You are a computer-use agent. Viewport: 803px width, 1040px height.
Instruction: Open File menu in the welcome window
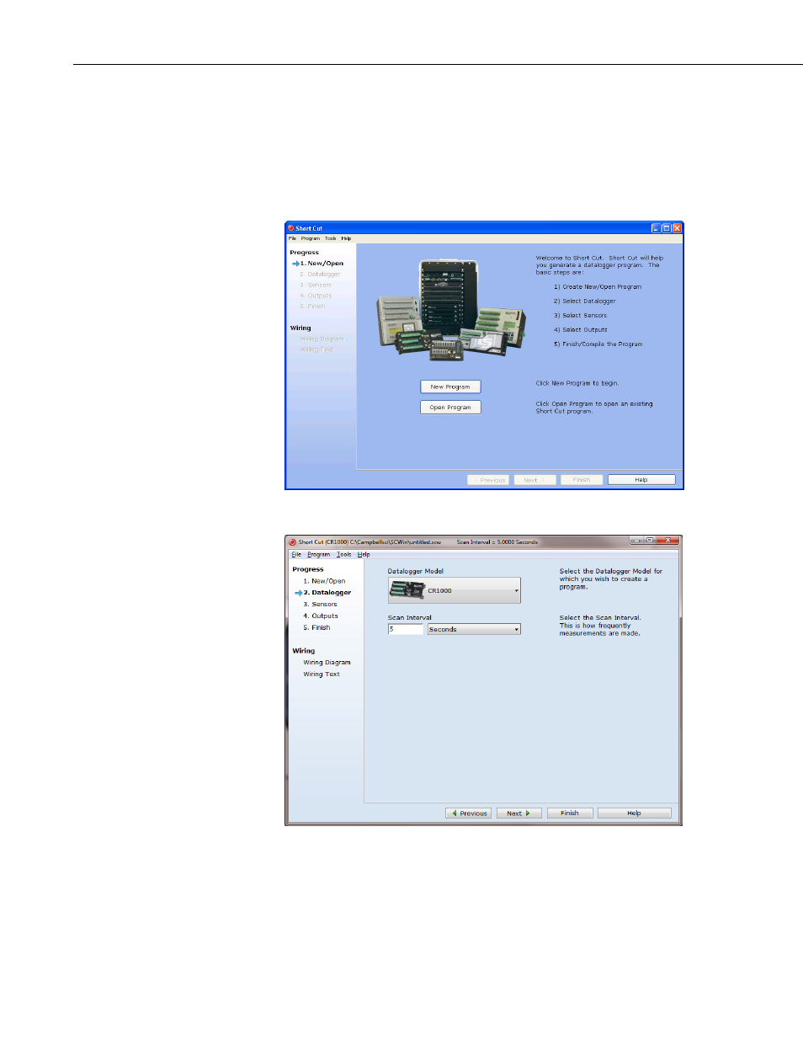[292, 238]
